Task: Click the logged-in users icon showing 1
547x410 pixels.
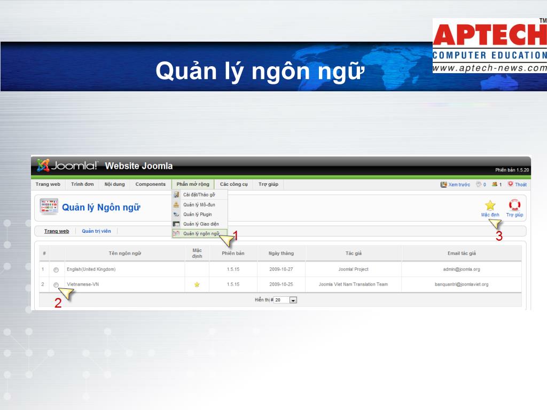Action: click(x=495, y=184)
